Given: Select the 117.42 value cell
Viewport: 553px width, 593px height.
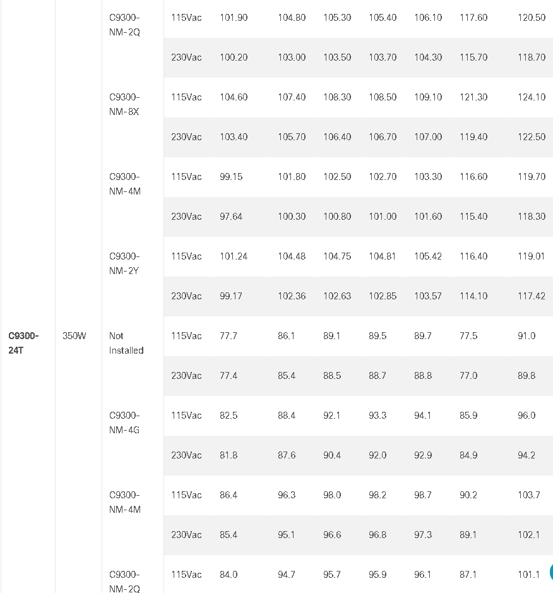Looking at the screenshot, I should [532, 296].
